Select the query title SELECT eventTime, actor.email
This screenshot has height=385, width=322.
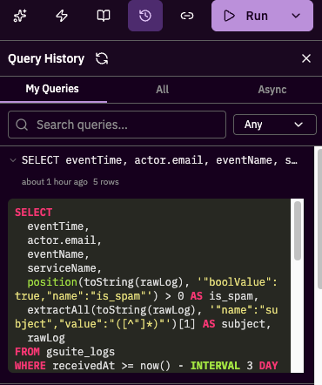point(159,160)
